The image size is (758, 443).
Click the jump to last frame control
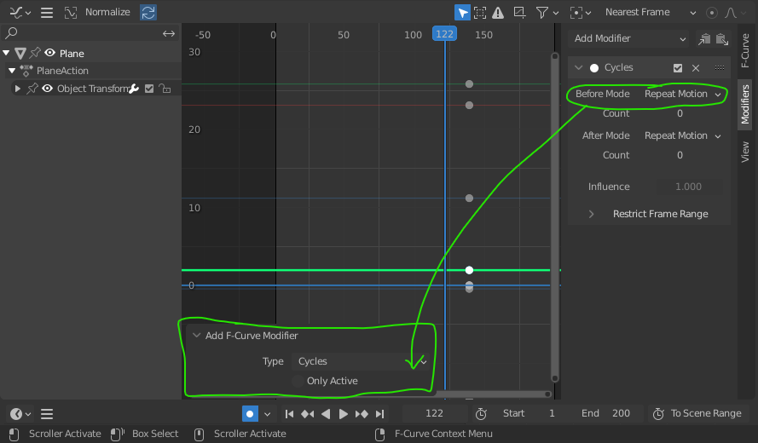tap(379, 413)
